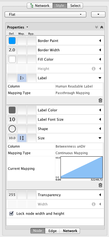Click the continuous mapping icon for Size
Viewport: 109px width, 237px height.
click(22, 138)
